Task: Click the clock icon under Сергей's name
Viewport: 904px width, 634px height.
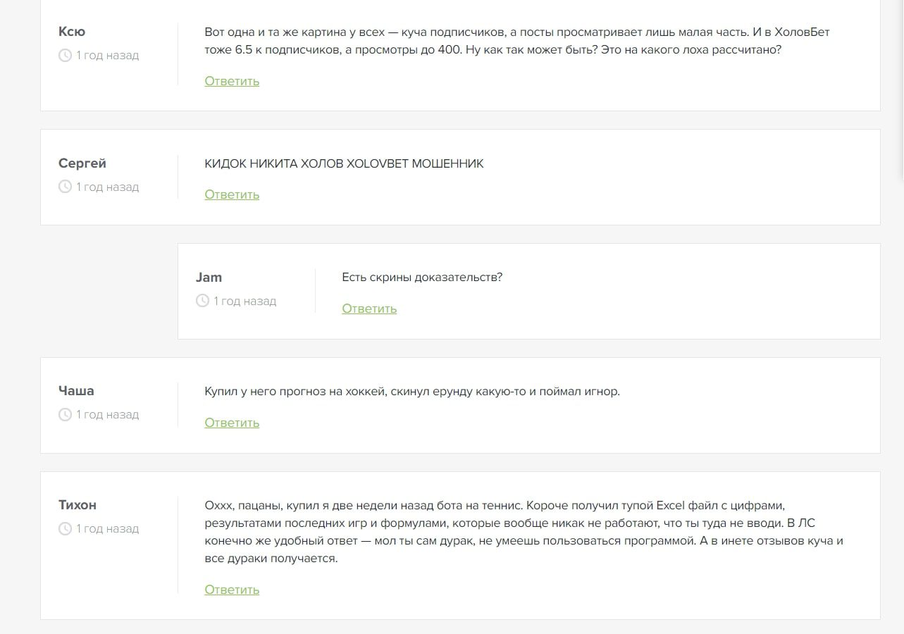Action: pos(65,187)
